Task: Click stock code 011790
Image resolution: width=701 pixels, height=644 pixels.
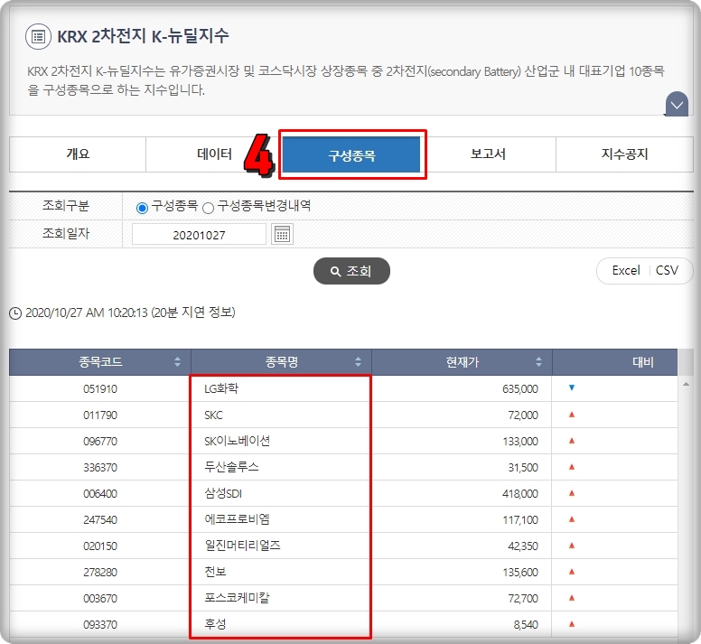Action: 100,415
